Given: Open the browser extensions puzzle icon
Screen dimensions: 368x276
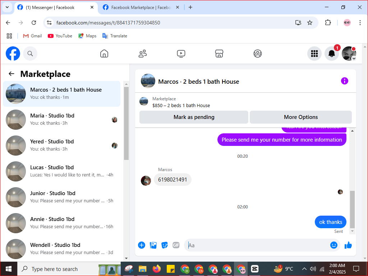Looking at the screenshot, I should coord(328,23).
